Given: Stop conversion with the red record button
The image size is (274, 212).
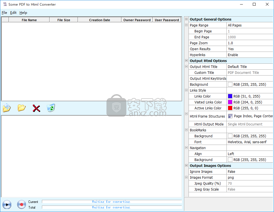Looking at the screenshot, I should [22, 204].
